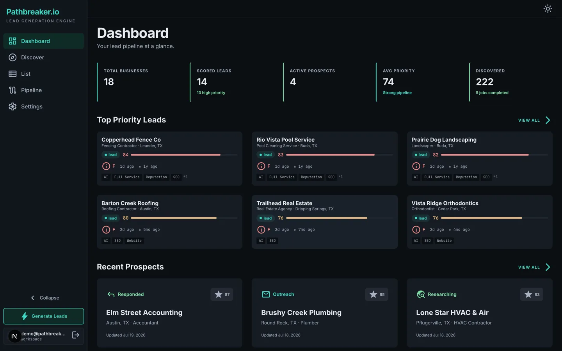Click the info icon on Trailhead Real Estate
This screenshot has width=562, height=351.
point(261,230)
